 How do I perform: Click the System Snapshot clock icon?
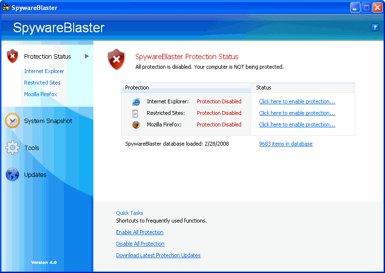click(x=13, y=121)
